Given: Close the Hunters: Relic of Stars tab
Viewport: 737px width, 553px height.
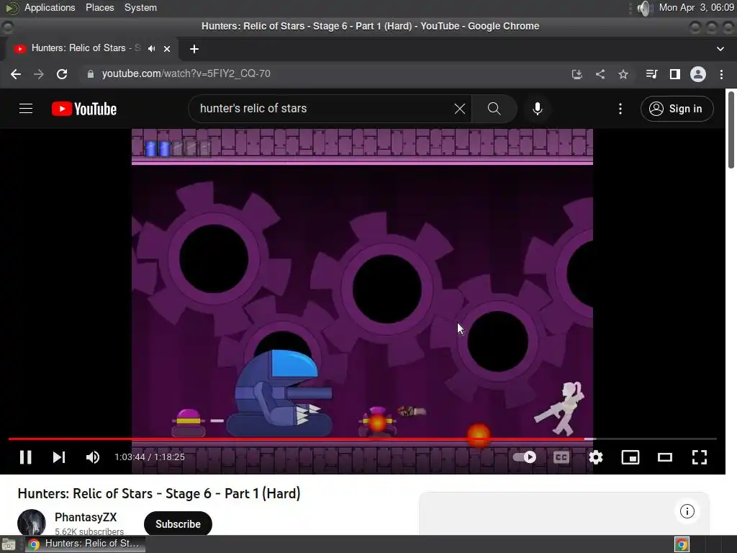Looking at the screenshot, I should point(167,48).
